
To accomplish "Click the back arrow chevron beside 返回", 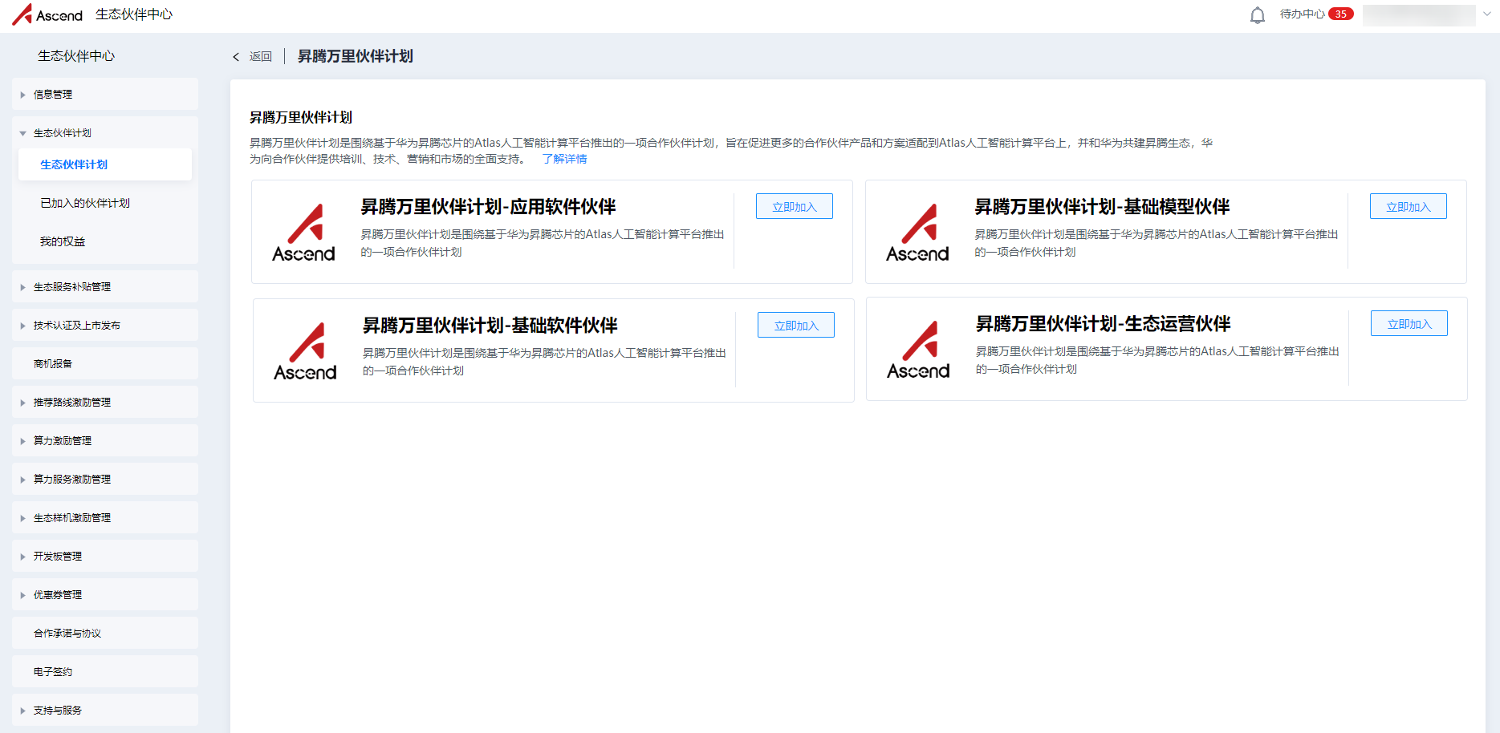I will point(236,57).
